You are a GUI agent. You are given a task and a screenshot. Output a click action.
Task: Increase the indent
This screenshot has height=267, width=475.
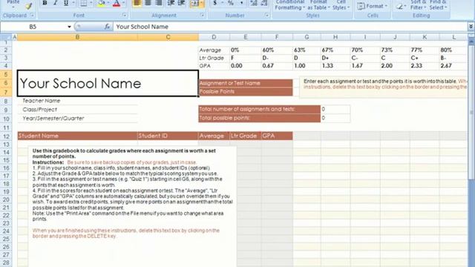click(181, 3)
